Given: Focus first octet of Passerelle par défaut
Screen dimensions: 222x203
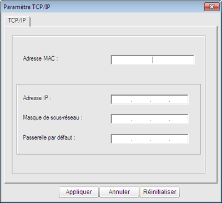Looking at the screenshot, I should click(x=122, y=139).
